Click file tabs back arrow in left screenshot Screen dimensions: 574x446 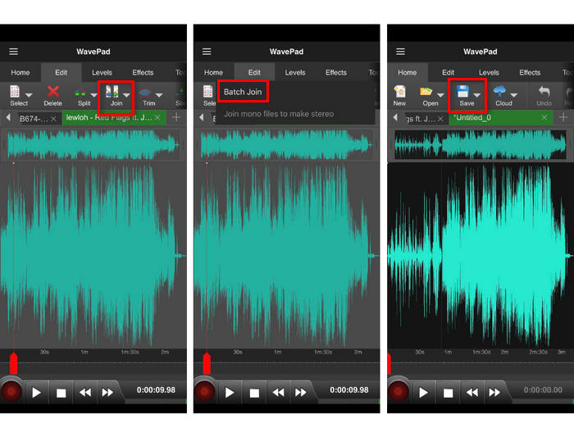pos(8,117)
